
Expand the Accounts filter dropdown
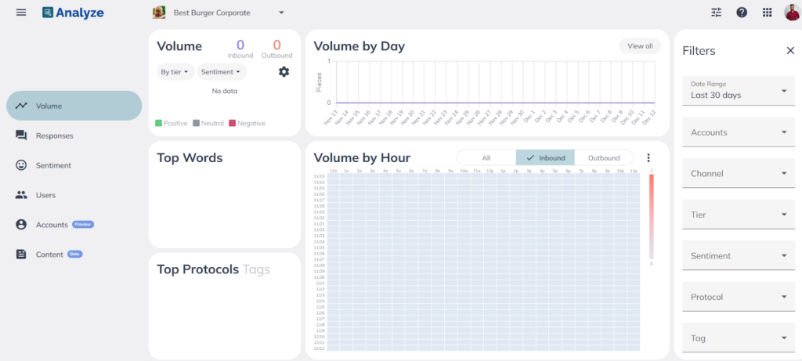739,132
